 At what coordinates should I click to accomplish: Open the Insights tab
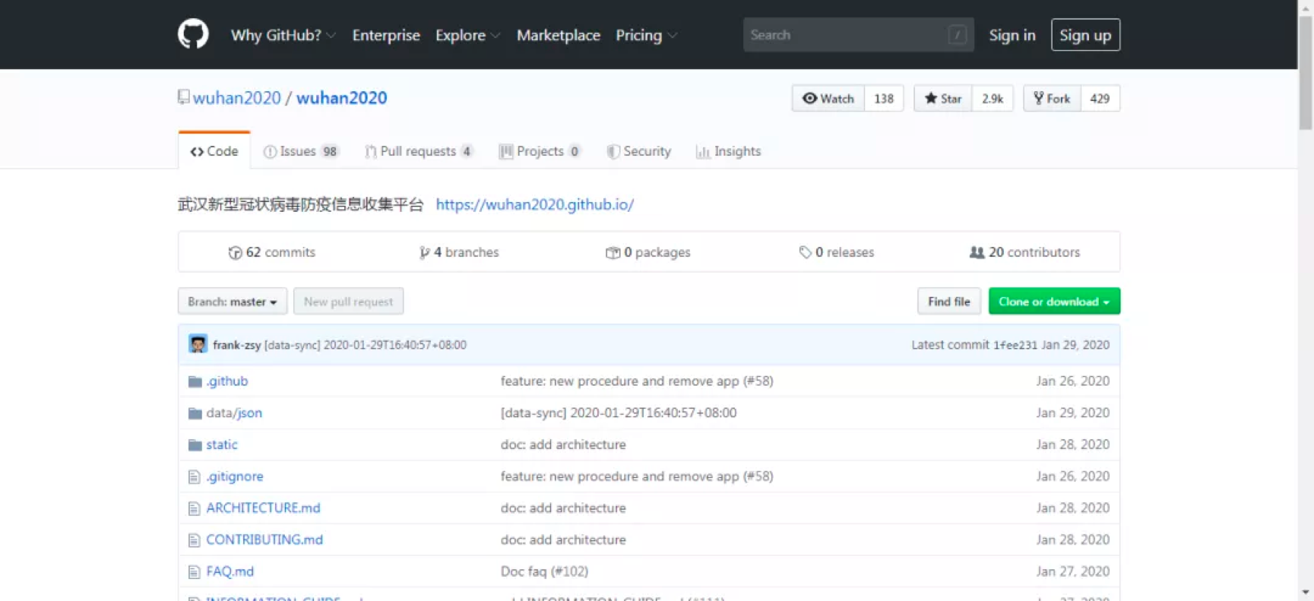728,151
